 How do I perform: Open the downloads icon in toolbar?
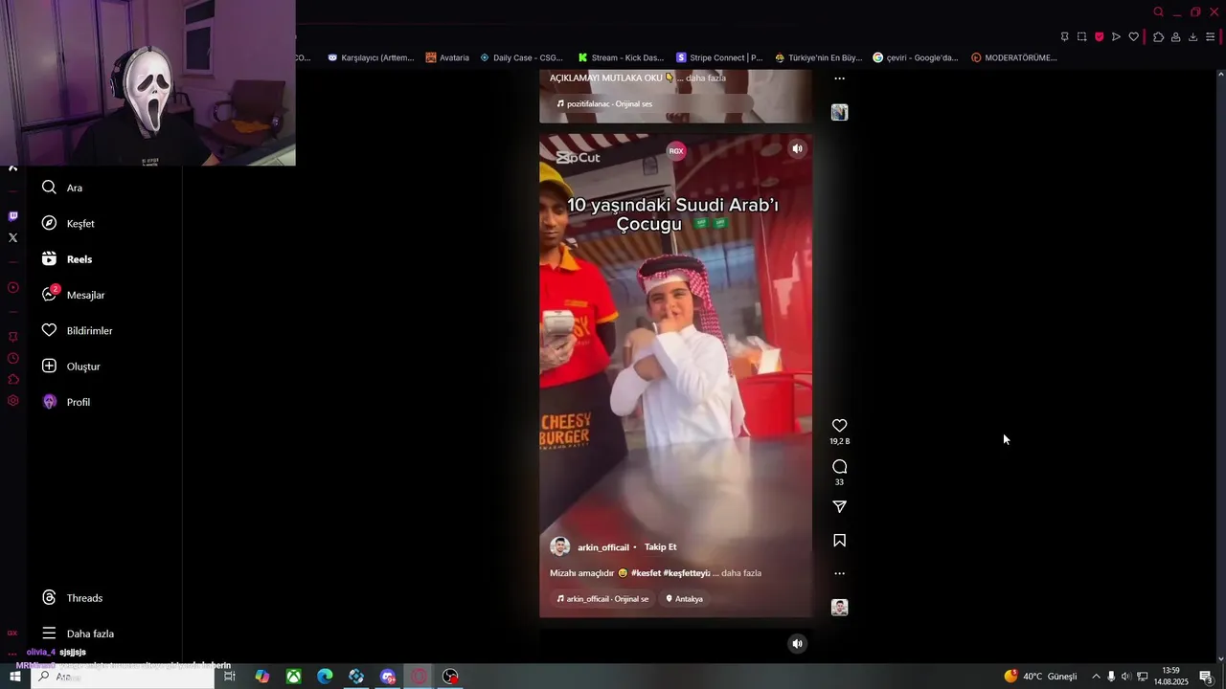1192,37
